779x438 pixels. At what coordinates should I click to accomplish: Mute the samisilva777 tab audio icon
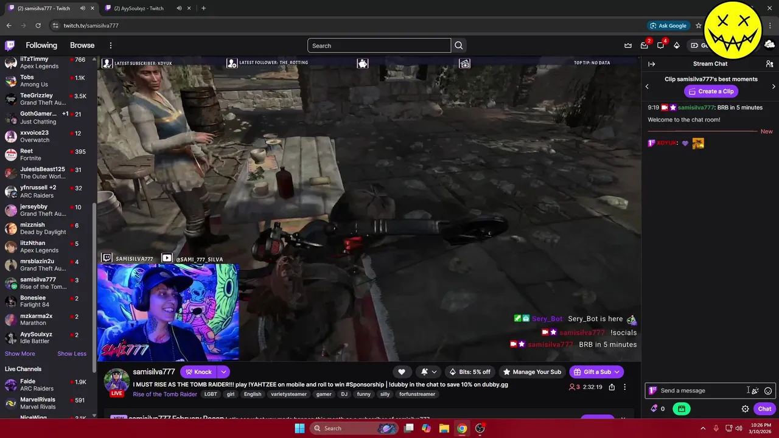point(82,9)
